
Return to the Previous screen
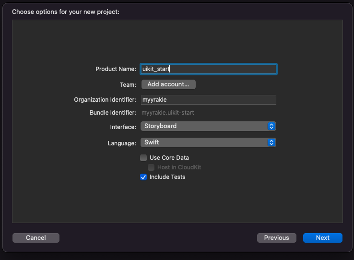[x=276, y=238]
